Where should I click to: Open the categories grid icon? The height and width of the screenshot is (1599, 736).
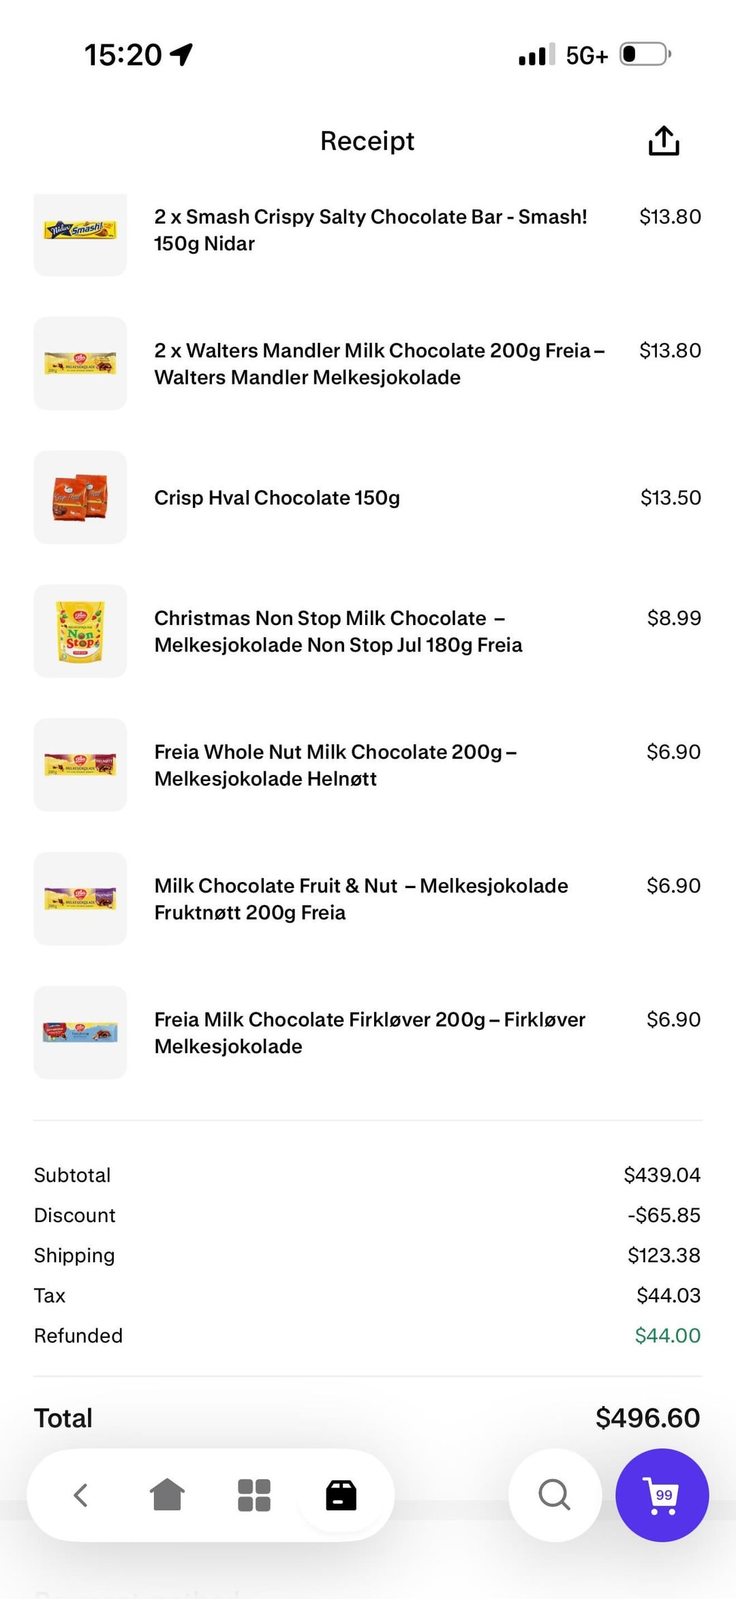click(x=254, y=1495)
